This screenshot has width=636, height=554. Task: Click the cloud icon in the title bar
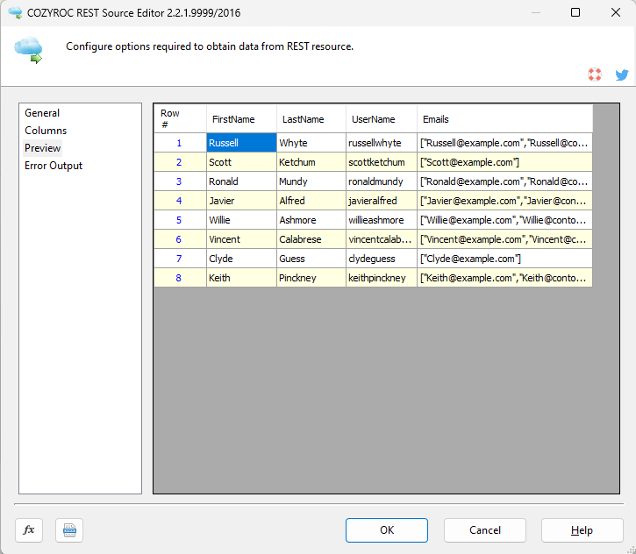click(x=15, y=12)
